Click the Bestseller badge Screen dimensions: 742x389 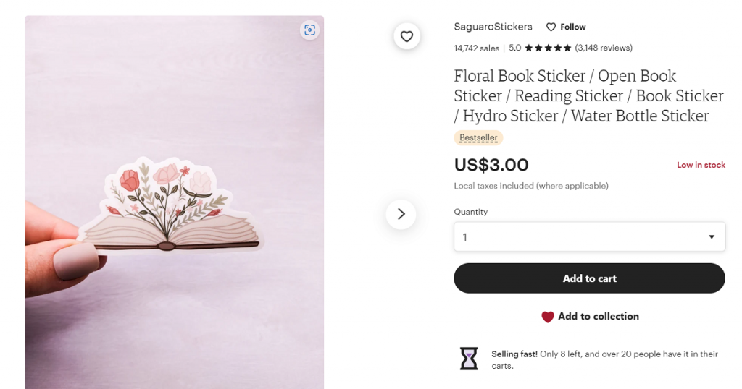coord(478,137)
